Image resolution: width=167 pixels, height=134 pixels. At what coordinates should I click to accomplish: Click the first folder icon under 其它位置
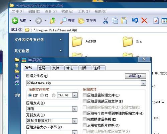[17, 60]
